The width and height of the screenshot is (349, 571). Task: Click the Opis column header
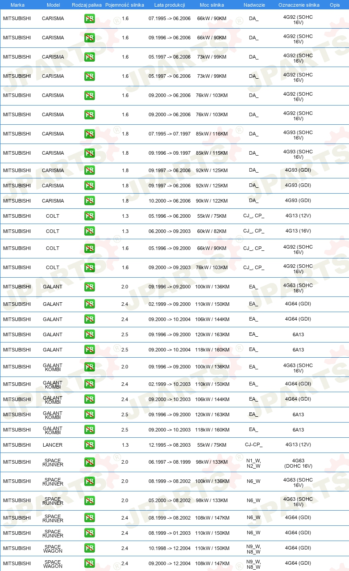[x=335, y=5]
